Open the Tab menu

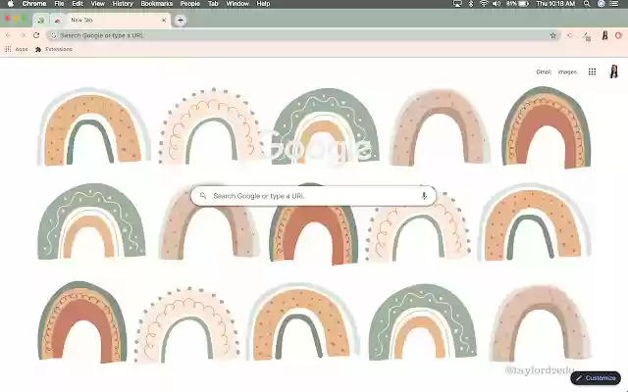coord(213,4)
